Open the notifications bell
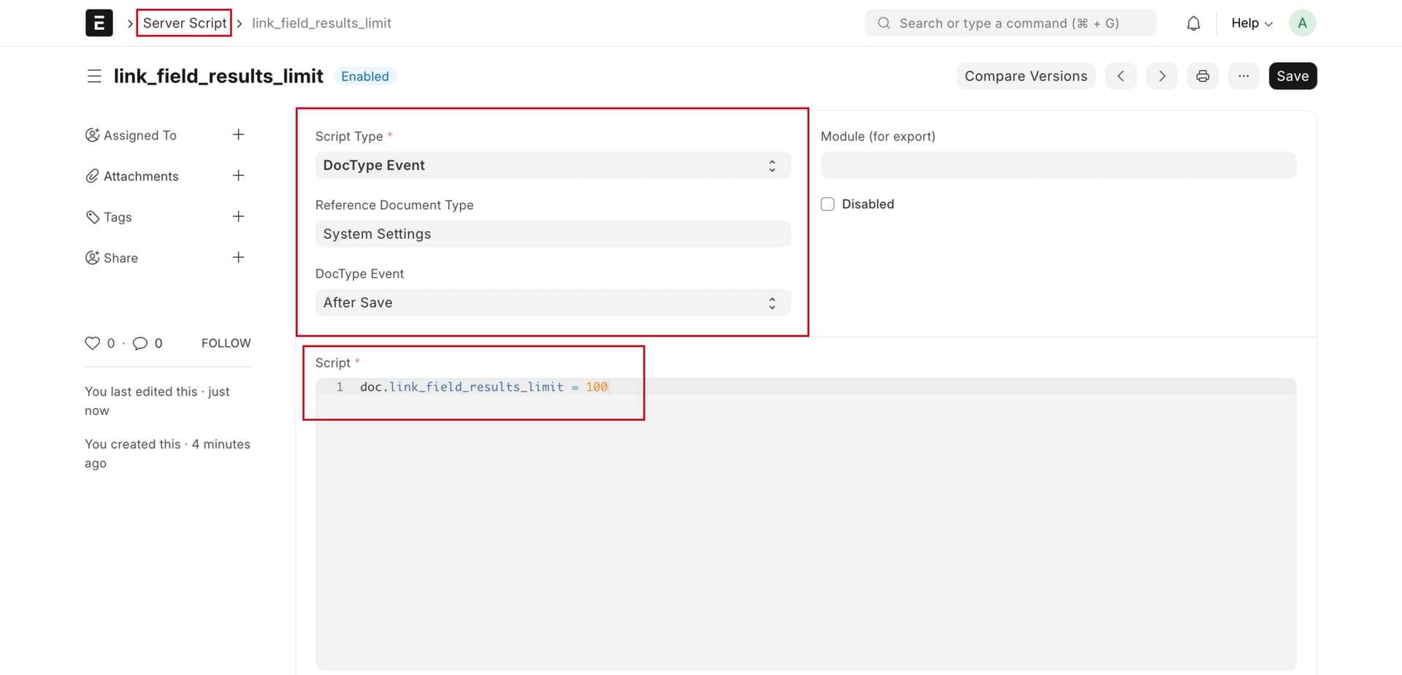1402x675 pixels. [x=1193, y=23]
